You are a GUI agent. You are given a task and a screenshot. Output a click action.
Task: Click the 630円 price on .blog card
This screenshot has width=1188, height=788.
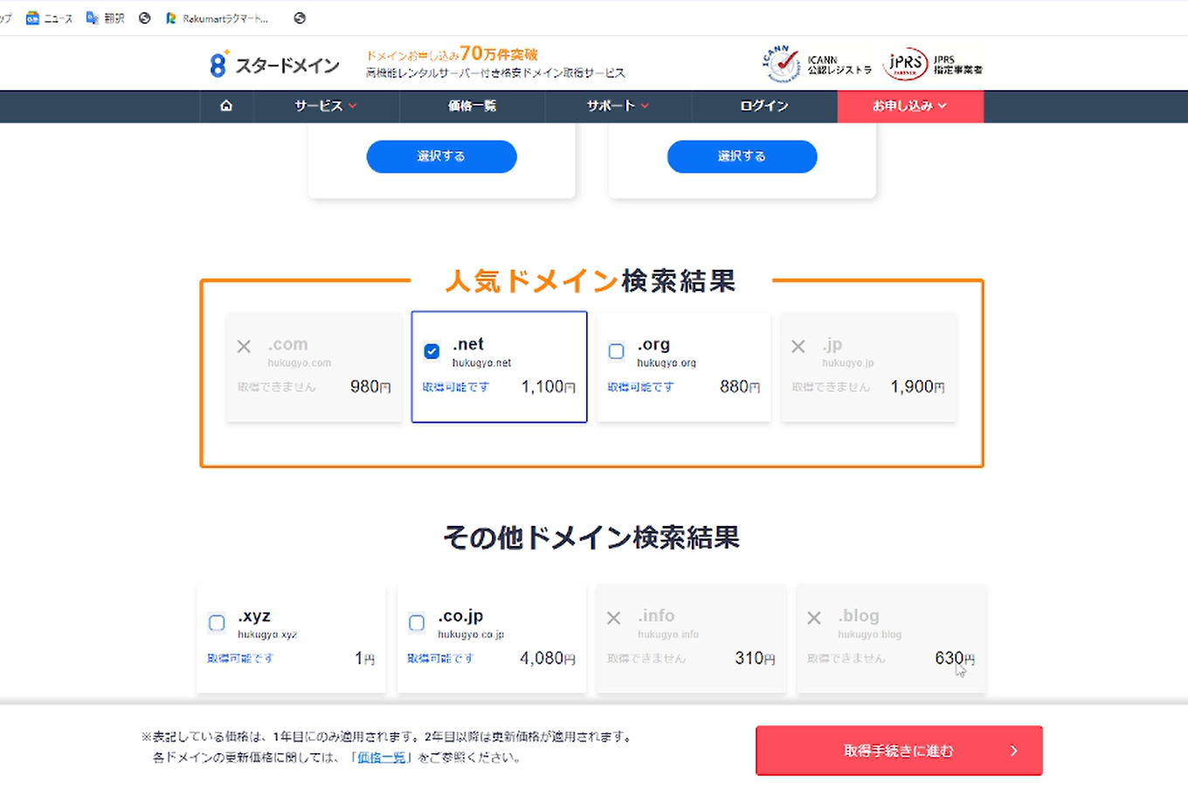[955, 659]
